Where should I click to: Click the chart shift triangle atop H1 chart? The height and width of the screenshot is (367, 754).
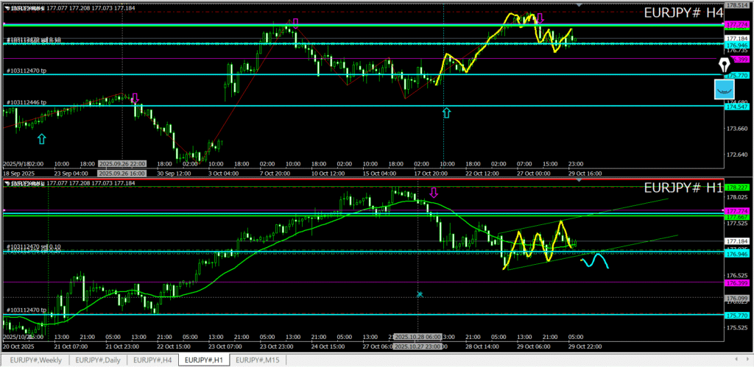pos(579,181)
